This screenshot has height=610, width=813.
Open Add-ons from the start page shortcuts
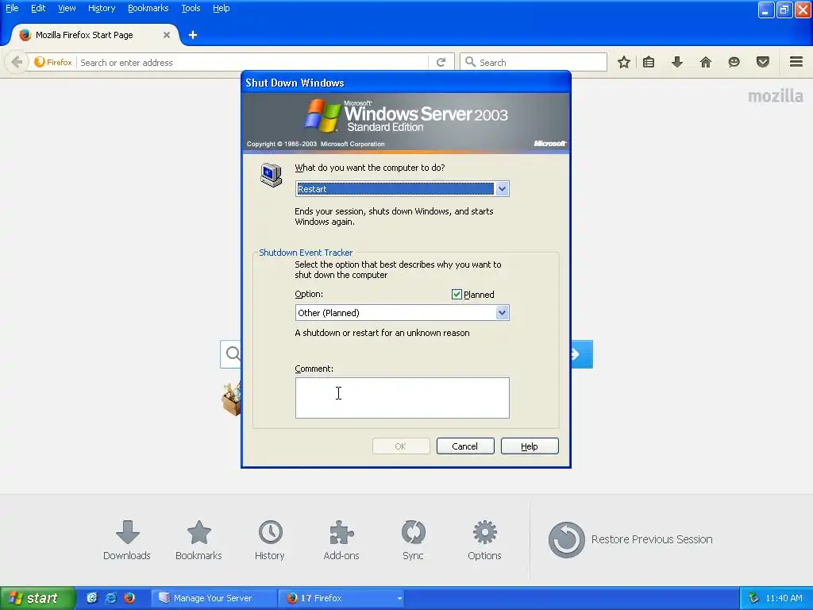341,540
